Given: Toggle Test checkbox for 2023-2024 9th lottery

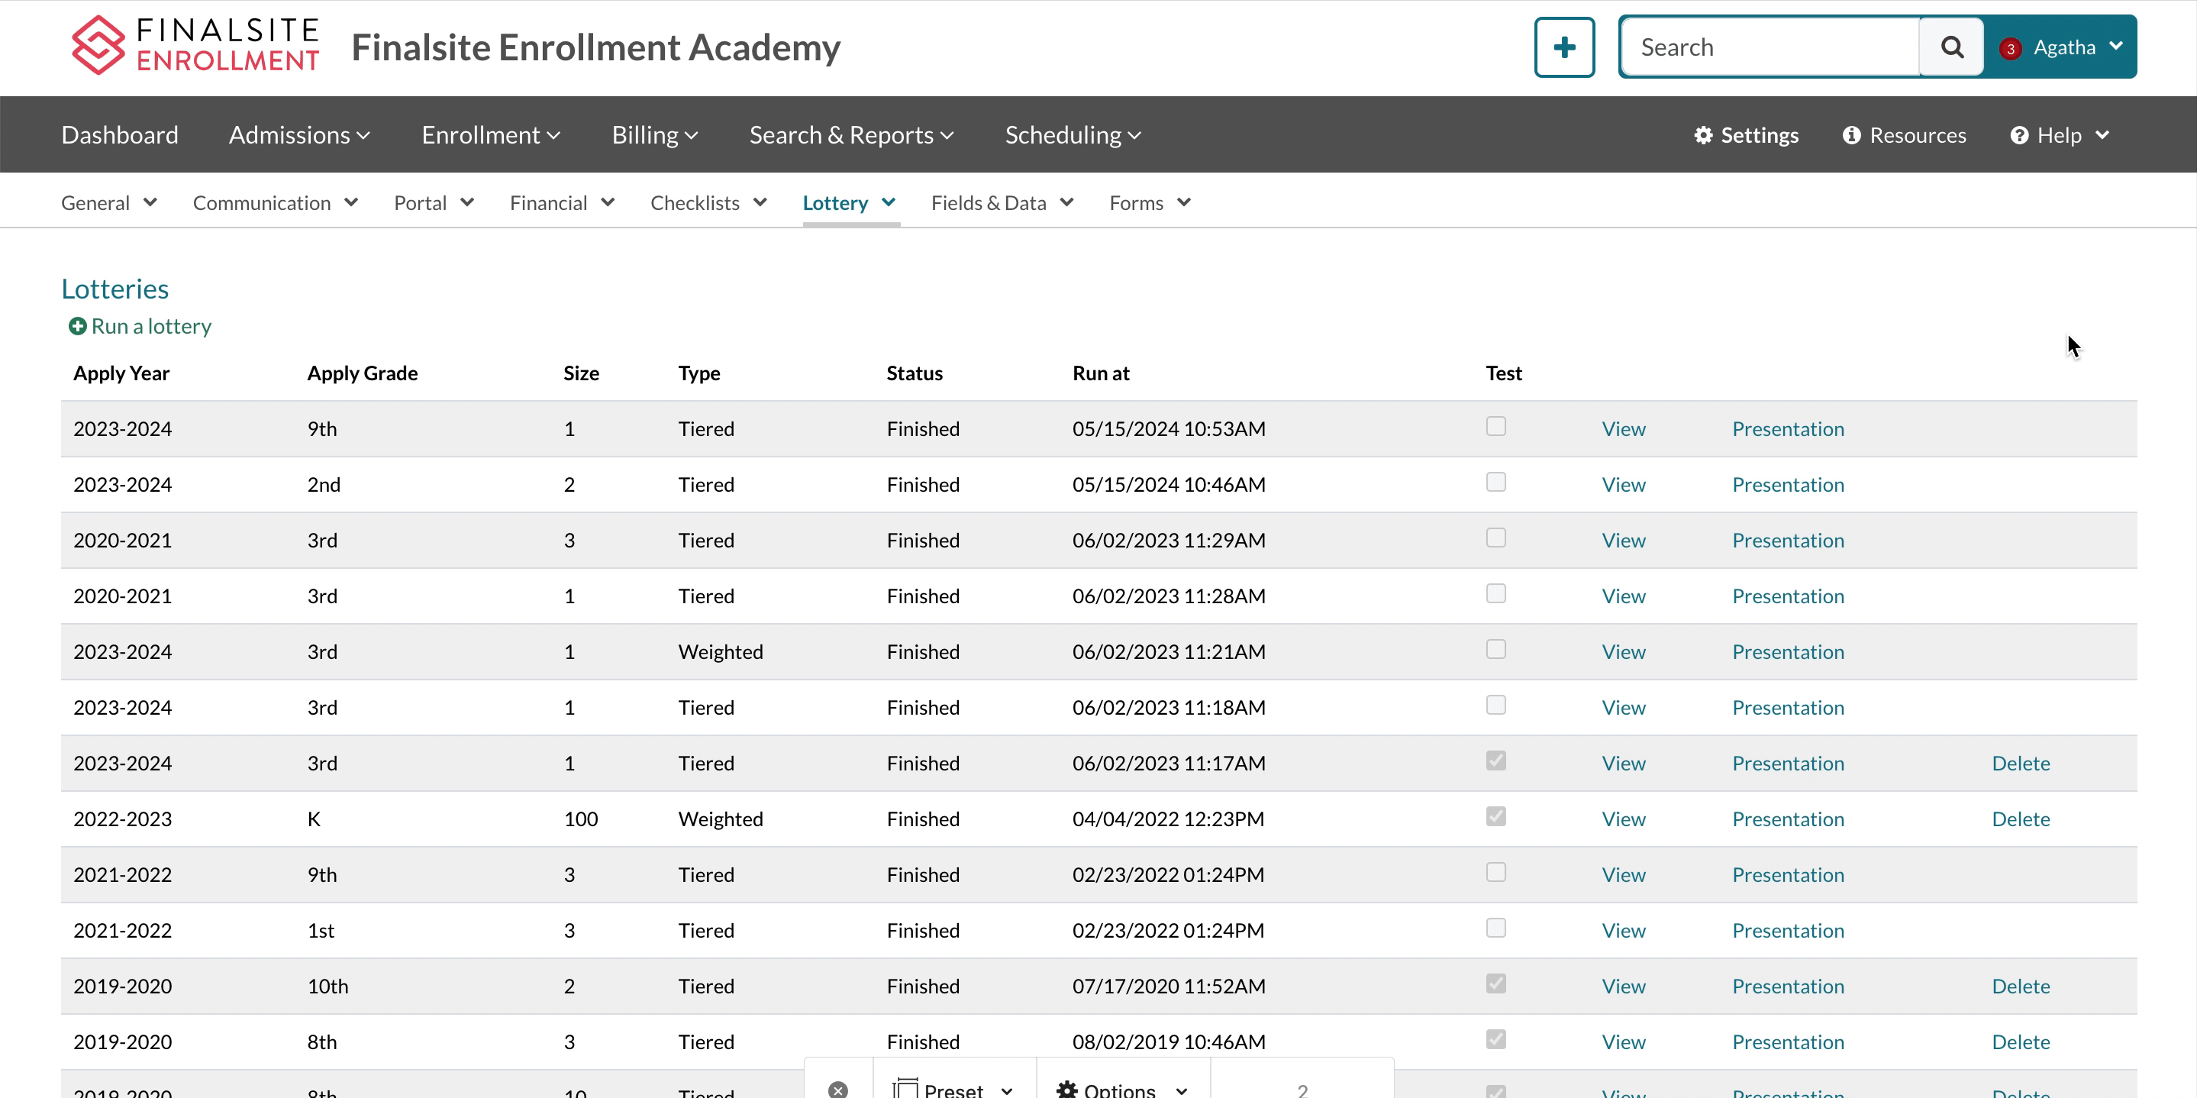Looking at the screenshot, I should [x=1495, y=427].
